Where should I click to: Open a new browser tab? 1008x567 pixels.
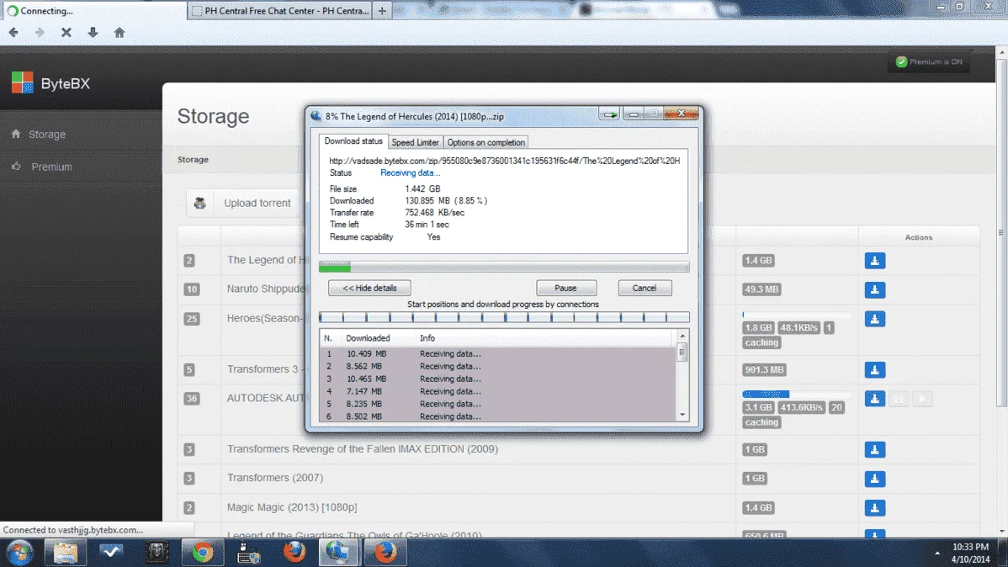coord(382,10)
